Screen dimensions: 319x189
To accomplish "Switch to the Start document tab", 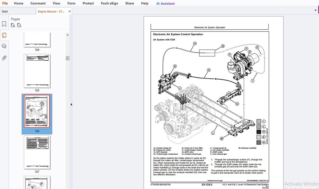I will (x=17, y=11).
